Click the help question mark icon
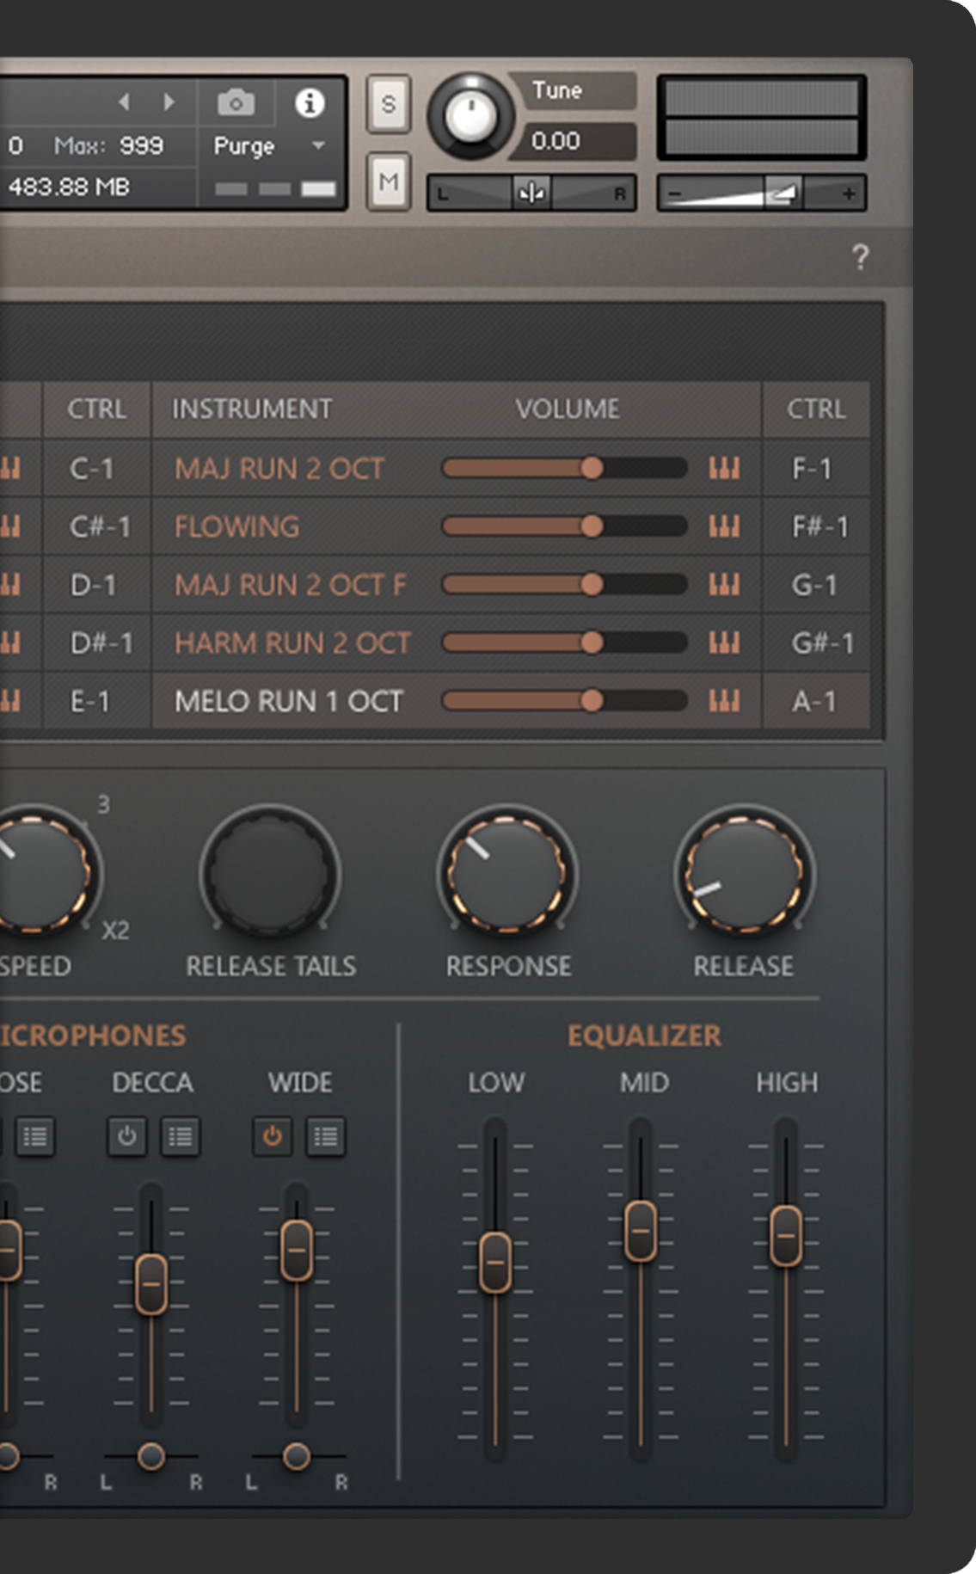 pyautogui.click(x=859, y=256)
